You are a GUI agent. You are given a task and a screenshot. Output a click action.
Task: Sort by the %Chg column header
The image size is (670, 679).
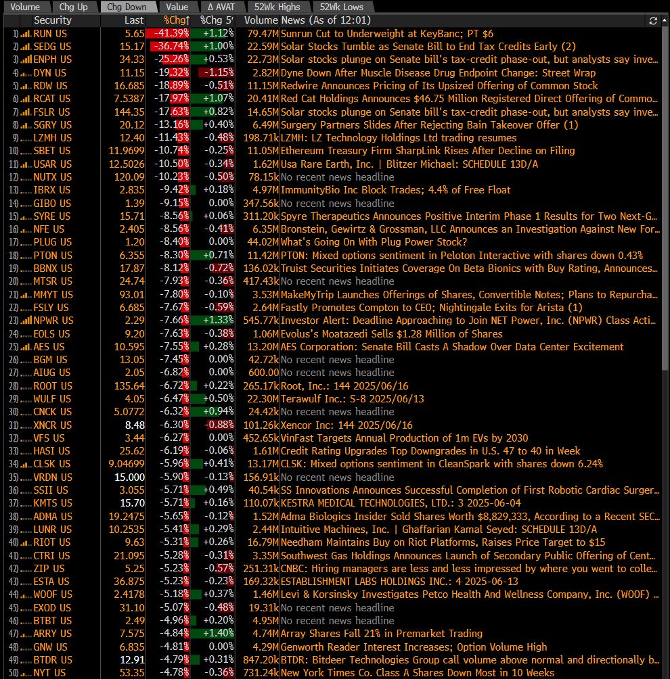click(177, 20)
